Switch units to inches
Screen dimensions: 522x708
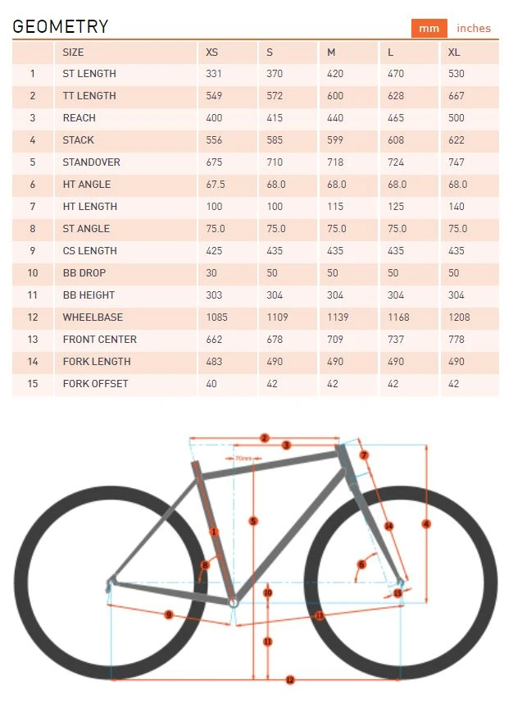[474, 28]
